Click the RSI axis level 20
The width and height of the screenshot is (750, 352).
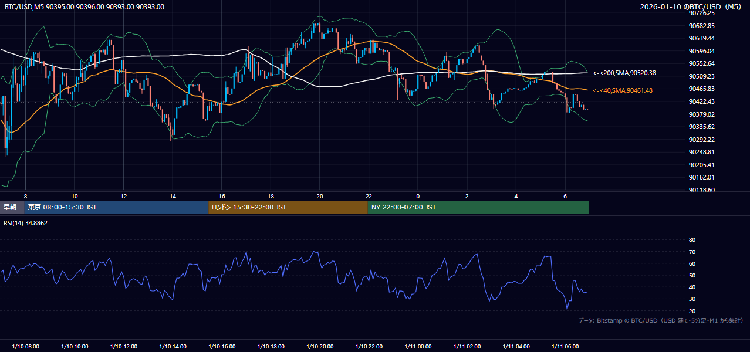coord(692,311)
